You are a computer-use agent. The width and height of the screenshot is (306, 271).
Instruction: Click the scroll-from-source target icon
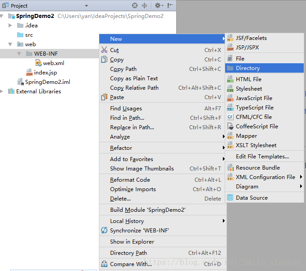pos(135,5)
